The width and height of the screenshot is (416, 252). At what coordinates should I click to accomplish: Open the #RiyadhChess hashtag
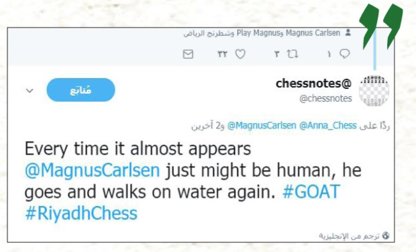coord(81,213)
